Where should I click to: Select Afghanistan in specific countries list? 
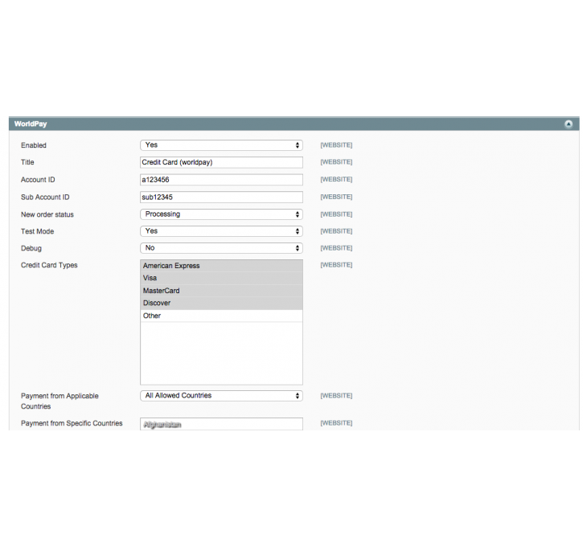pos(222,425)
